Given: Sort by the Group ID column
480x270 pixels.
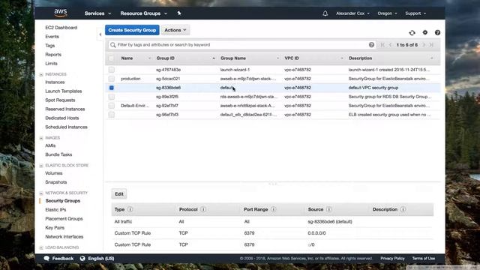Looking at the screenshot, I should click(165, 58).
